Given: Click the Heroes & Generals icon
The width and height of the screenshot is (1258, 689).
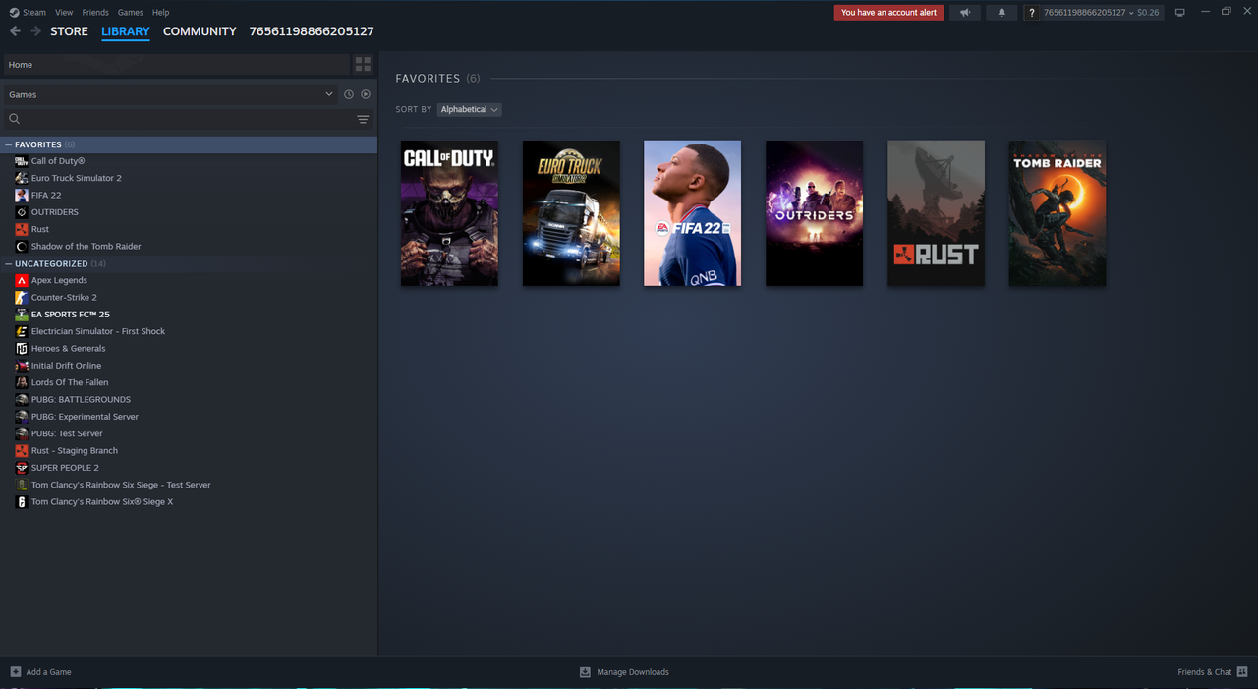Looking at the screenshot, I should pyautogui.click(x=22, y=348).
